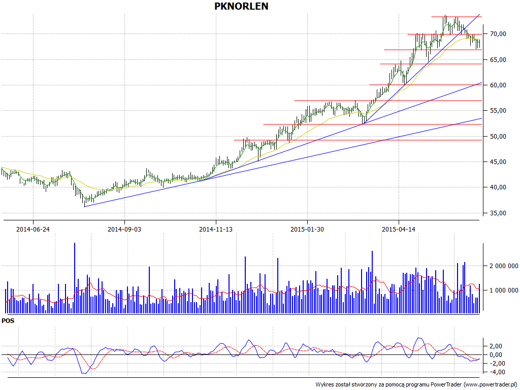Click the 2014-06-24 date label
Image resolution: width=520 pixels, height=390 pixels.
click(33, 229)
